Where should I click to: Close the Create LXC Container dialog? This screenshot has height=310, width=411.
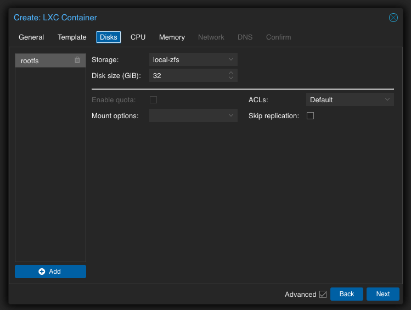[393, 18]
